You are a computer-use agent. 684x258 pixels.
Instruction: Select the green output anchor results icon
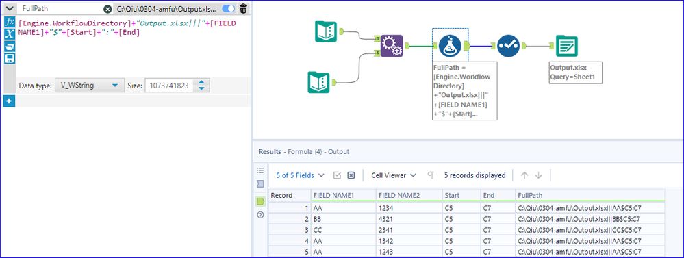click(x=260, y=201)
